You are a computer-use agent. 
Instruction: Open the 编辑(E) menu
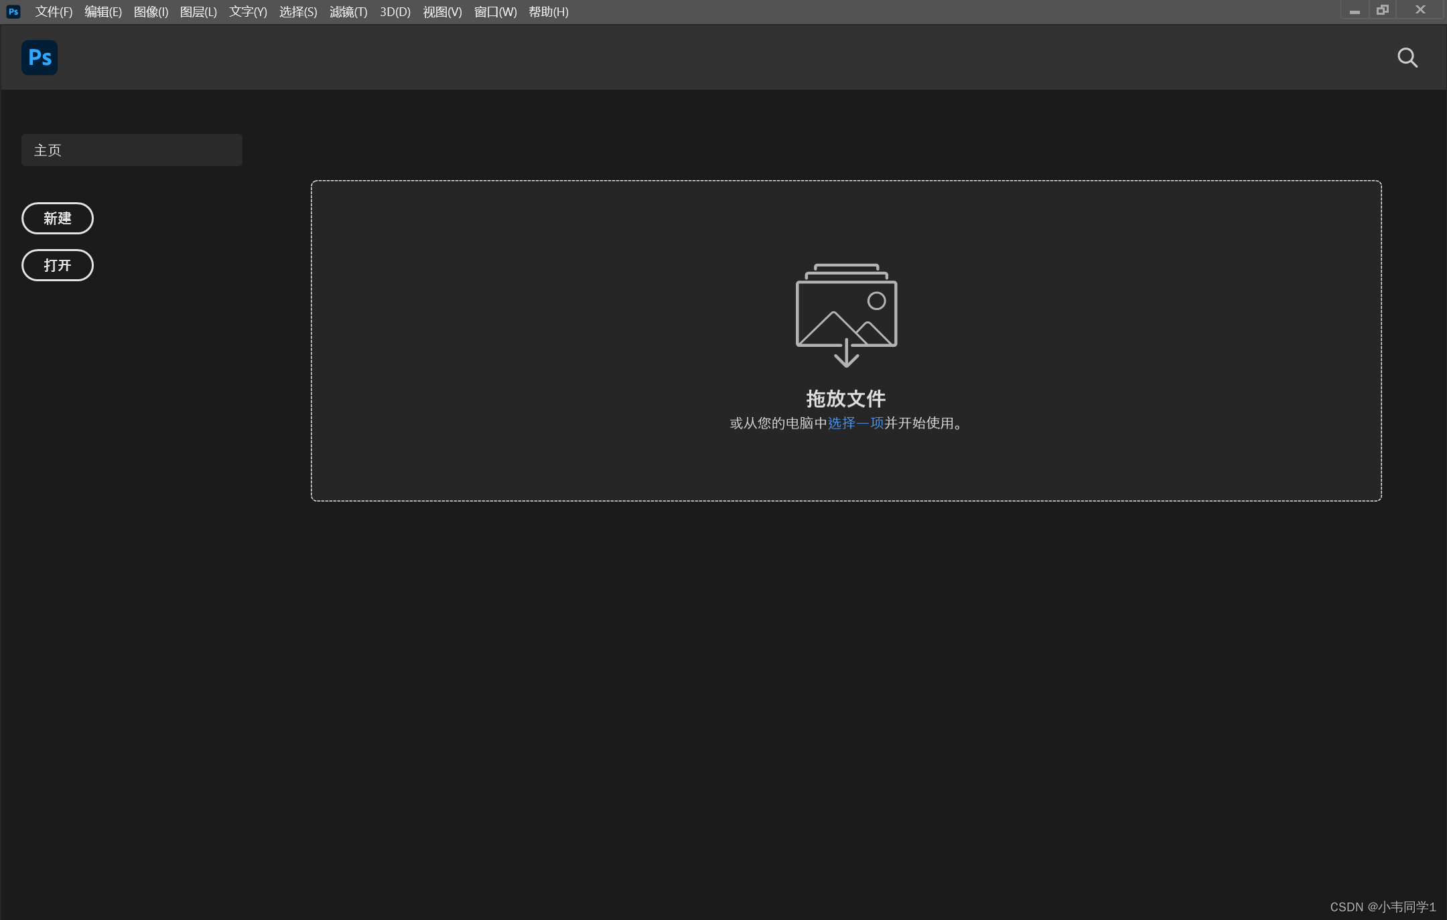[103, 12]
